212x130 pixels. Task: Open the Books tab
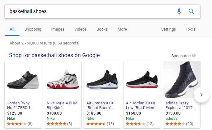pos(102,29)
